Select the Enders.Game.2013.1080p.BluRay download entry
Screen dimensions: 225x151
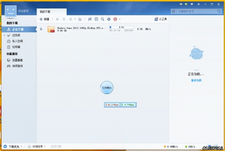pyautogui.click(x=103, y=29)
